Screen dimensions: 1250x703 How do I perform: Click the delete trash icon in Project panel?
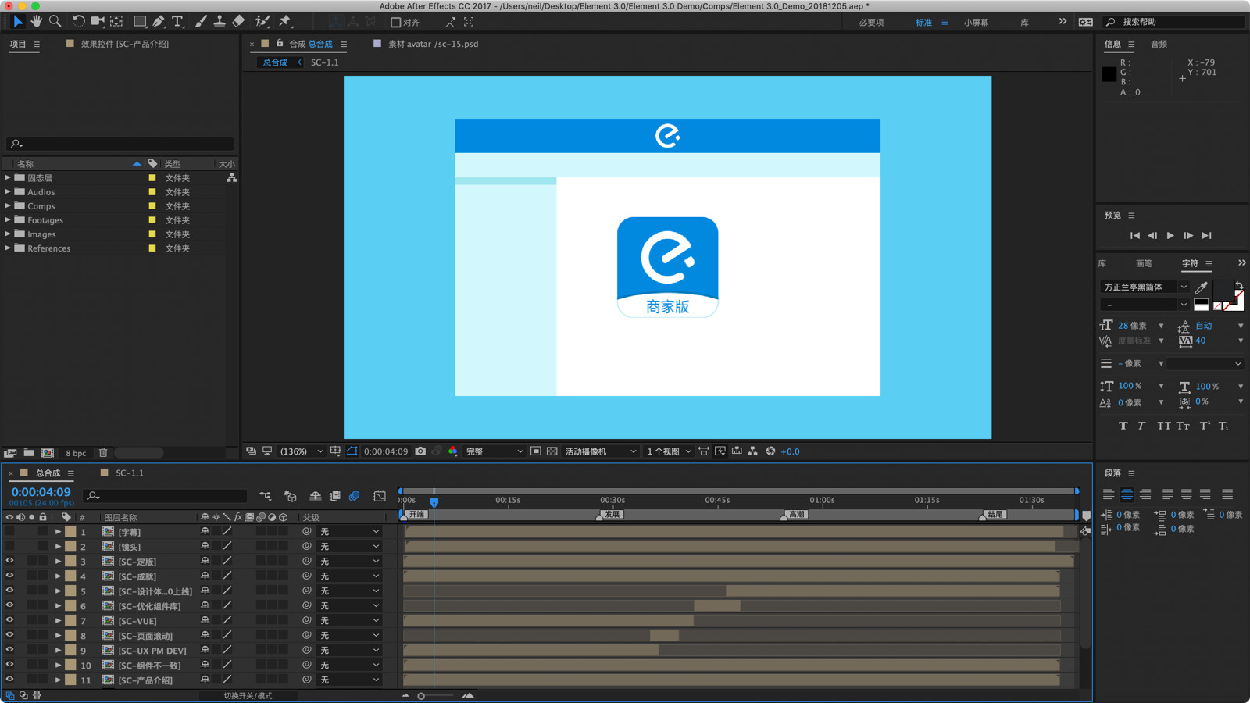(103, 453)
